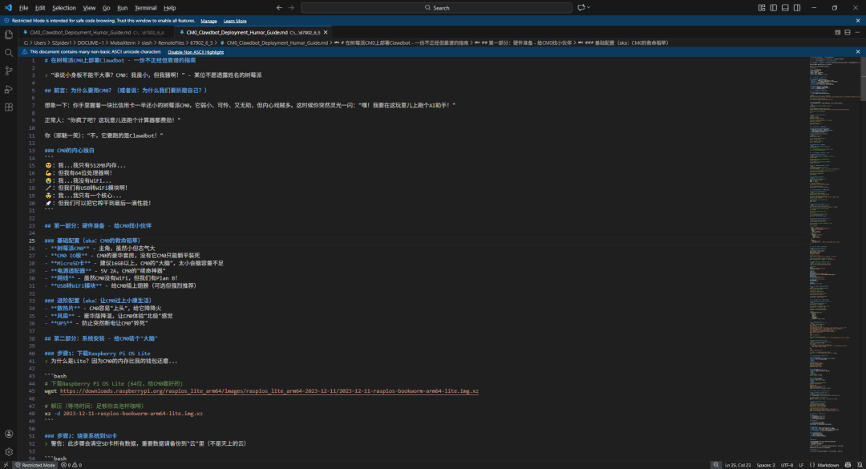The width and height of the screenshot is (866, 469).
Task: Toggle the secondary side bar
Action: point(797,8)
